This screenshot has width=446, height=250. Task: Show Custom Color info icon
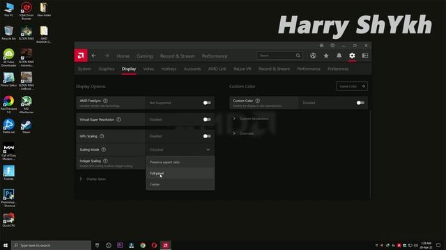(x=257, y=101)
